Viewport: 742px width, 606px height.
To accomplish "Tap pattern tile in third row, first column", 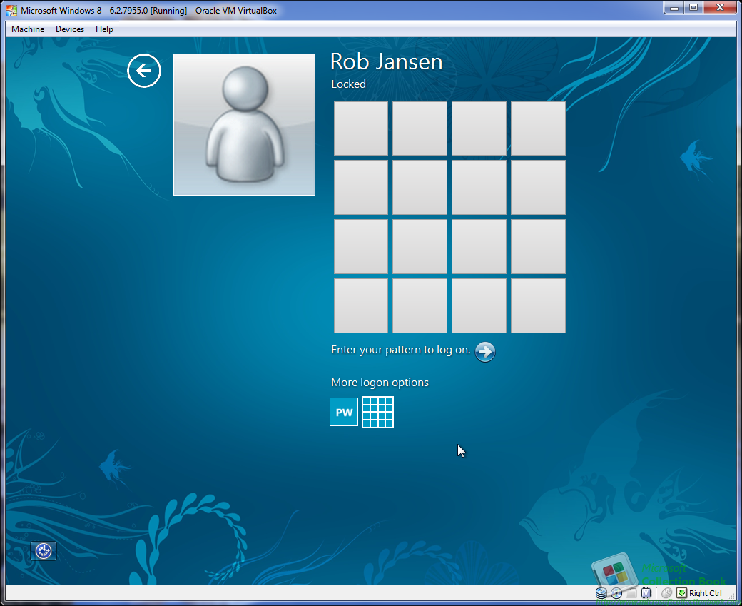I will [x=360, y=247].
